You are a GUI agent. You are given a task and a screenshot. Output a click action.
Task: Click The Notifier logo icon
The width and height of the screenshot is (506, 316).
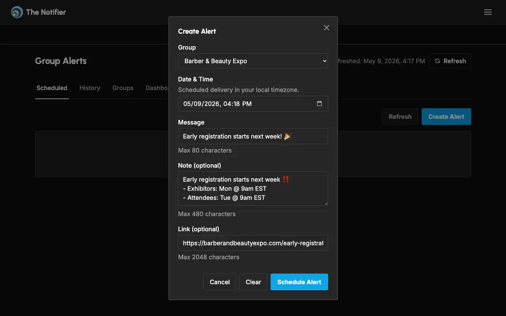(x=17, y=12)
